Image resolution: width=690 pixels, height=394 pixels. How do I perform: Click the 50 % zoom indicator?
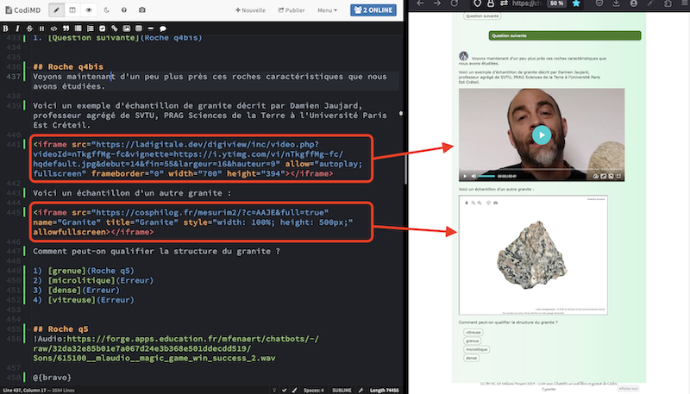click(x=556, y=3)
